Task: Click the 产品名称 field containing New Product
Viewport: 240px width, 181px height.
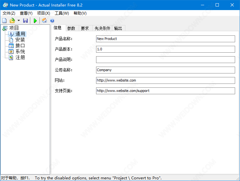Action: 165,39
